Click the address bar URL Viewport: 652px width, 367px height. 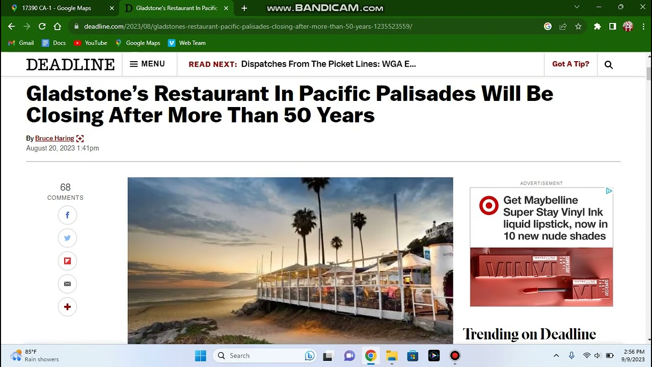click(x=248, y=27)
